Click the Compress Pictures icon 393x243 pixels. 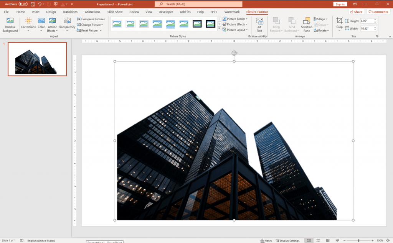pos(79,19)
